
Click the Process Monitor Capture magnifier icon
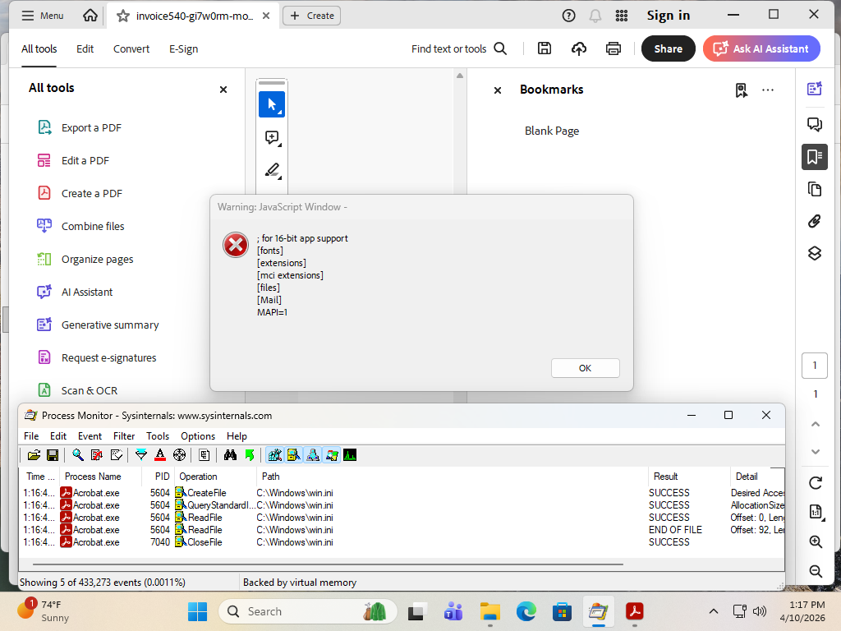(78, 455)
